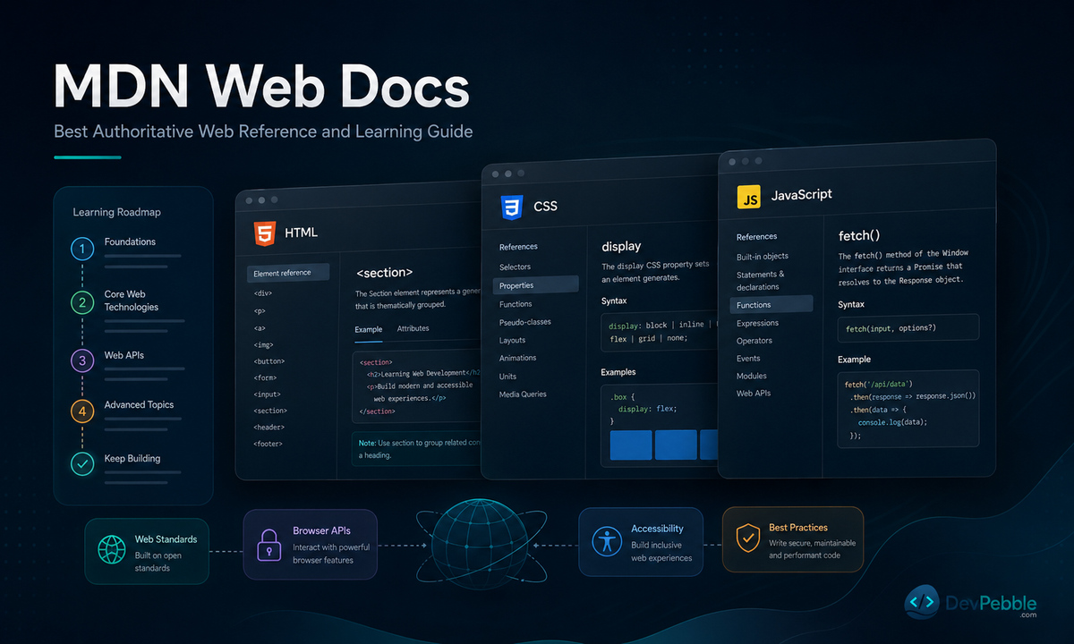Click the first blue flex example box
Image resolution: width=1074 pixels, height=644 pixels.
(631, 445)
